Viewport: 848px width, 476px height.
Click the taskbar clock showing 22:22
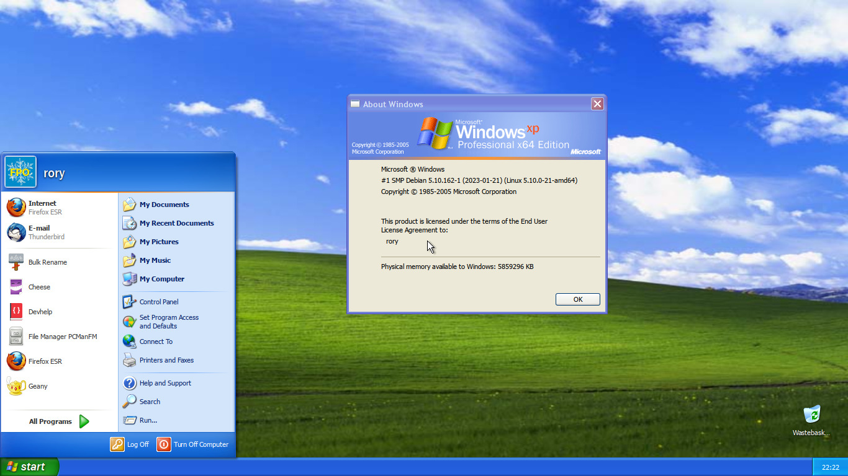[830, 467]
